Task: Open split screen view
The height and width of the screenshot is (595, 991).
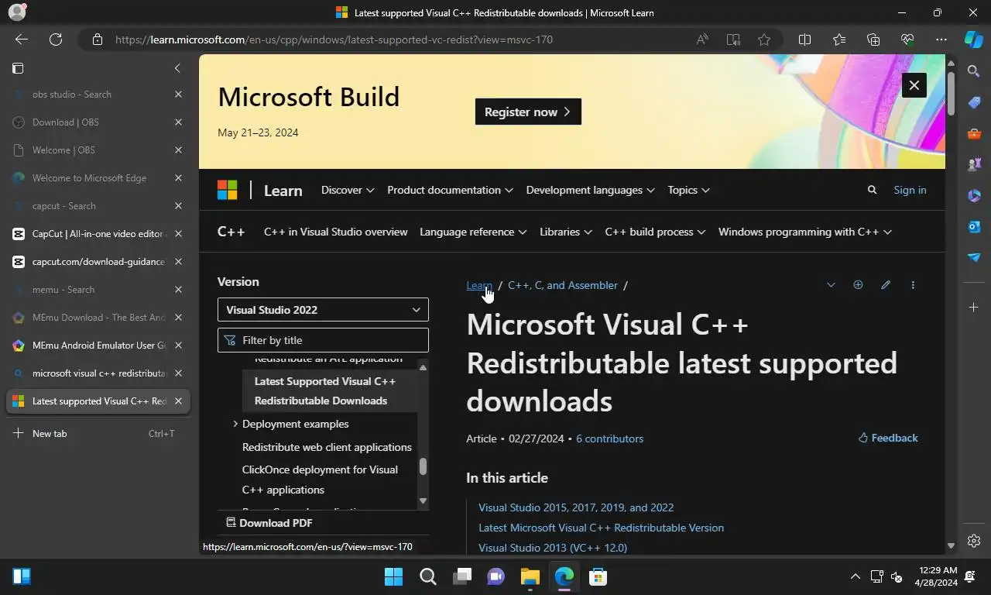Action: (804, 40)
